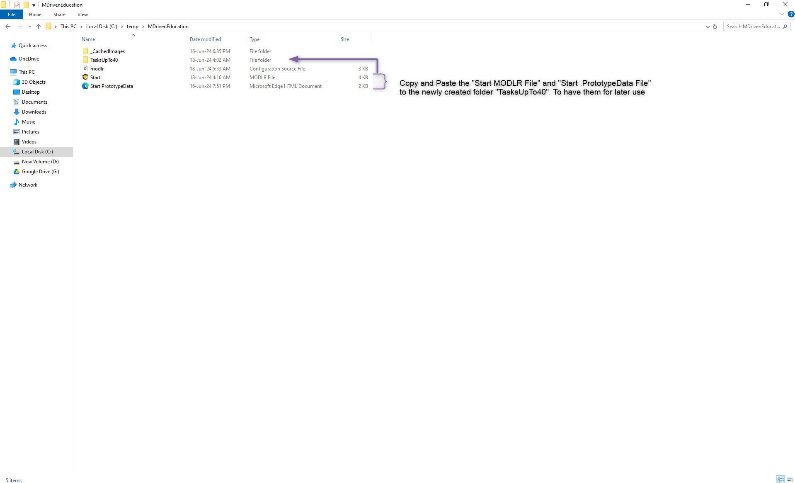Switch to large icons view in status bar

[x=790, y=480]
